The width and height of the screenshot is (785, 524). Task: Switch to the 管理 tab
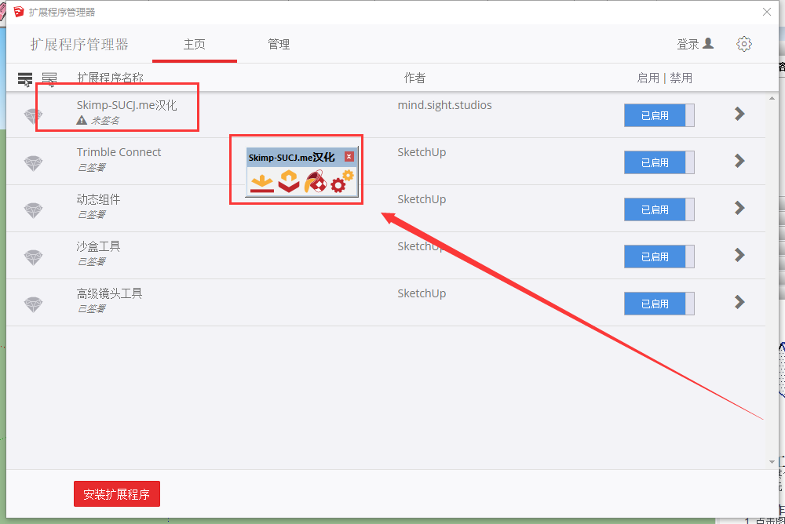click(x=279, y=45)
